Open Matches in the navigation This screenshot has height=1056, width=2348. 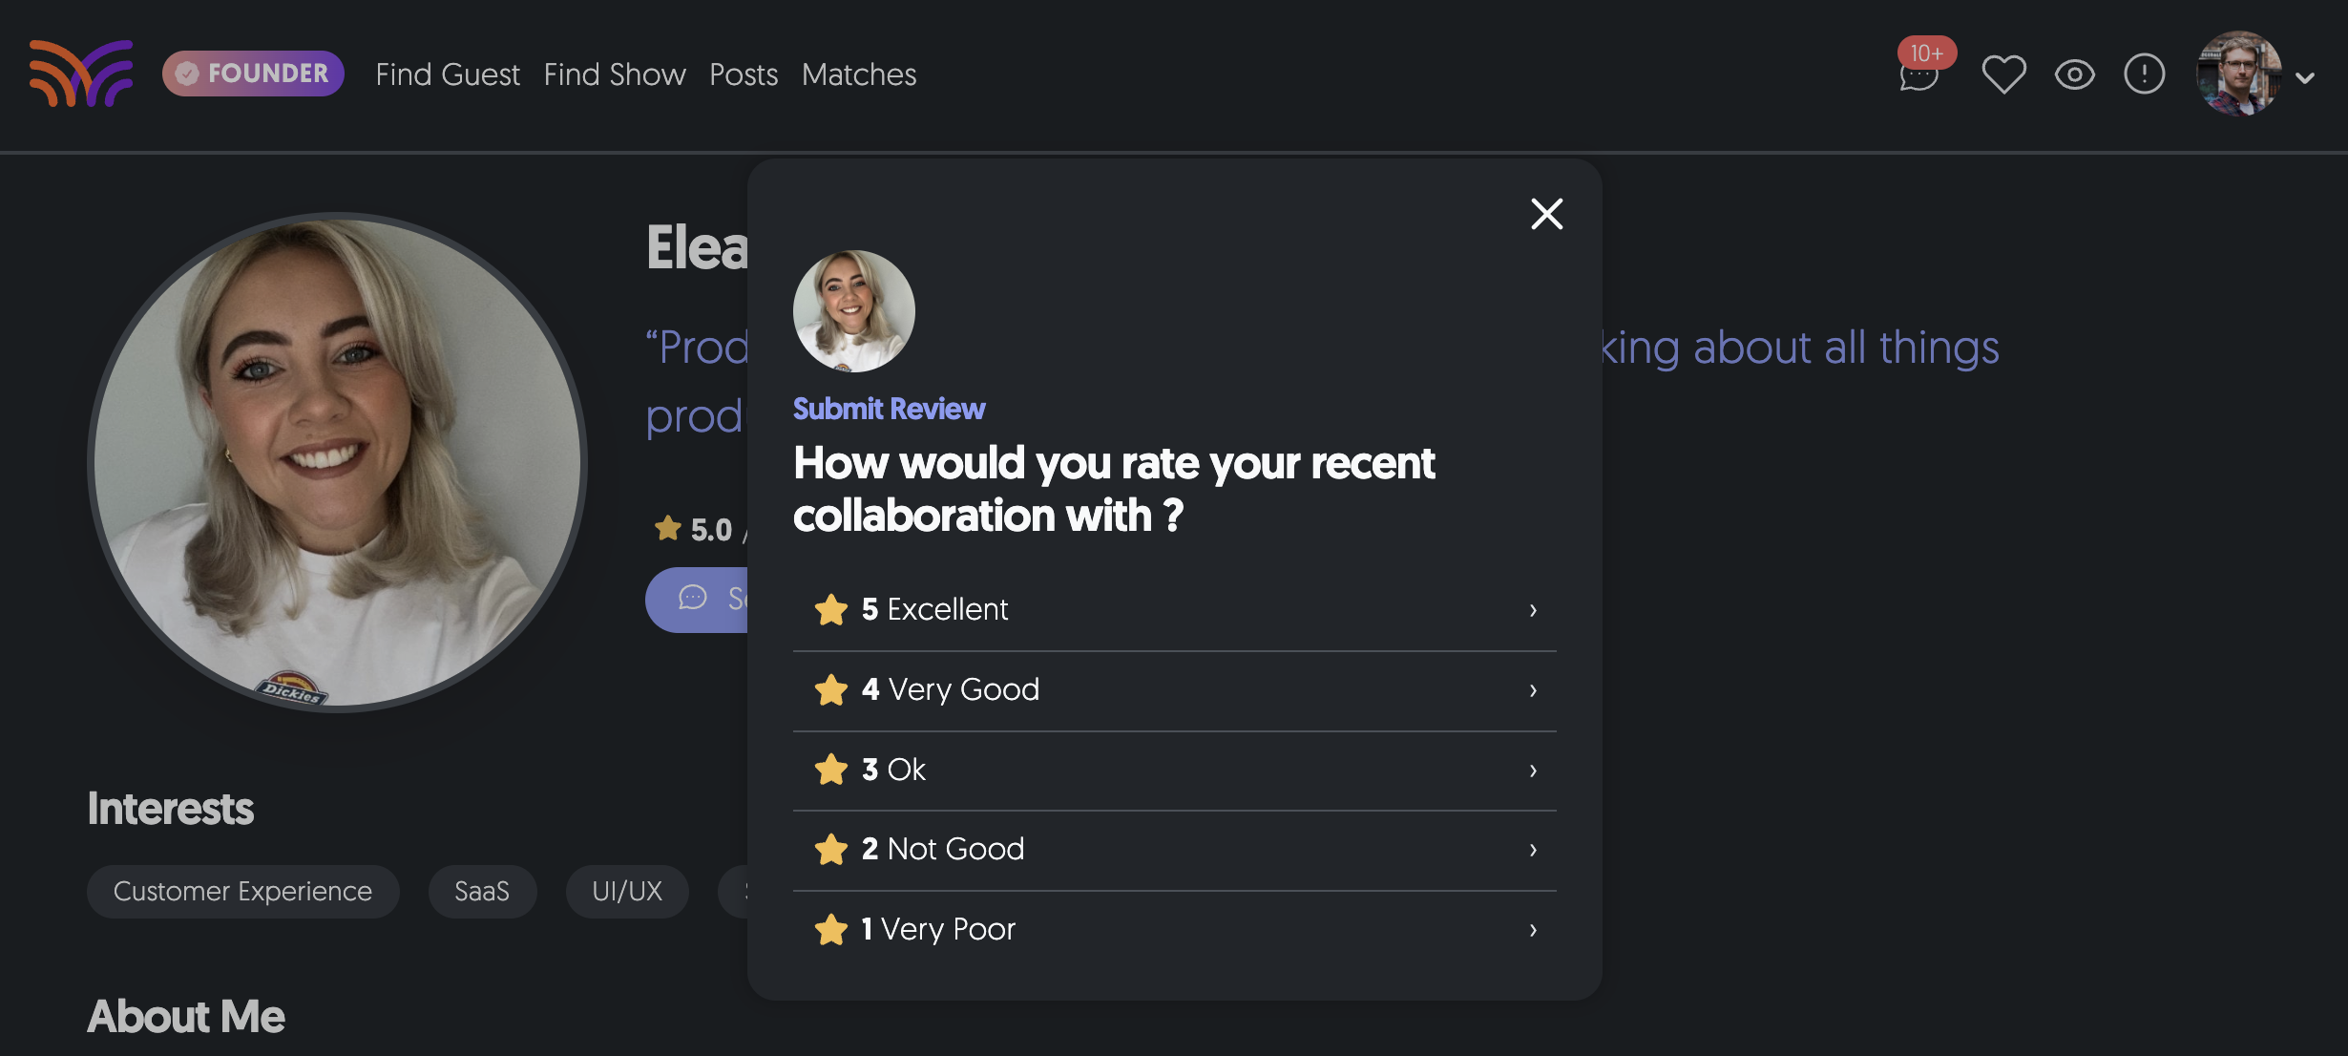859,74
